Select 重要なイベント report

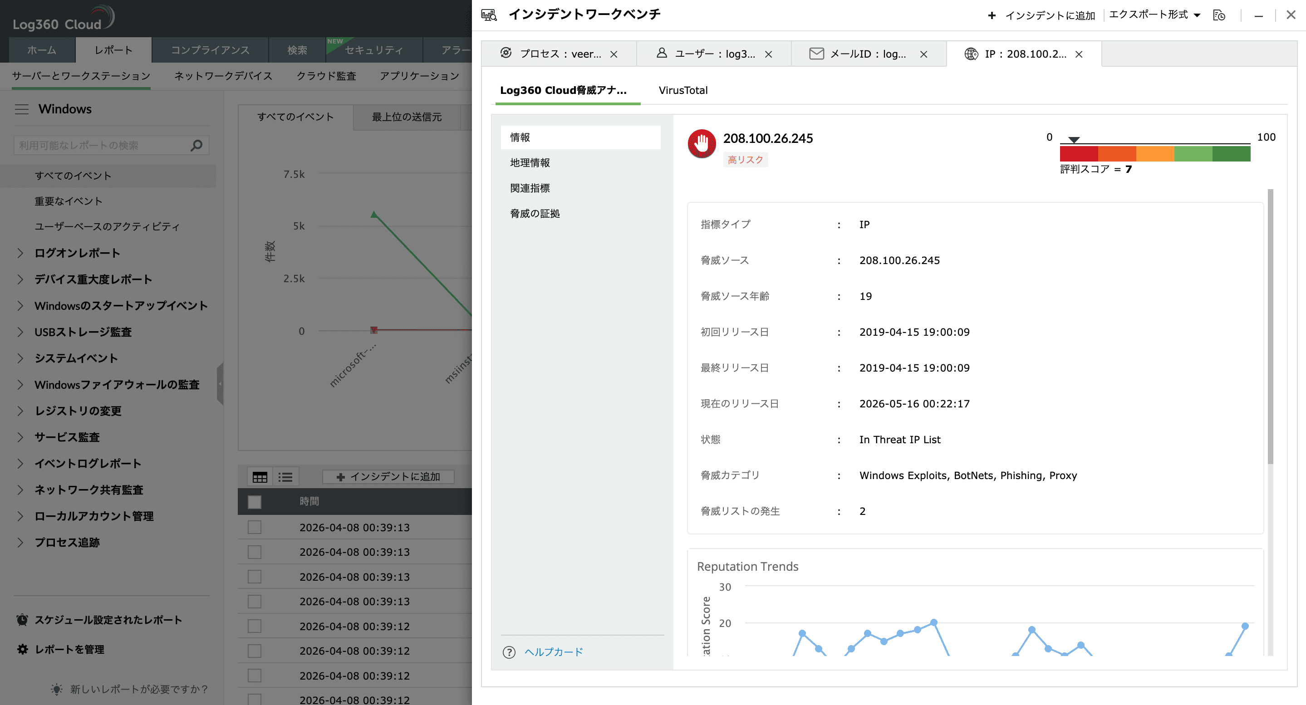69,201
